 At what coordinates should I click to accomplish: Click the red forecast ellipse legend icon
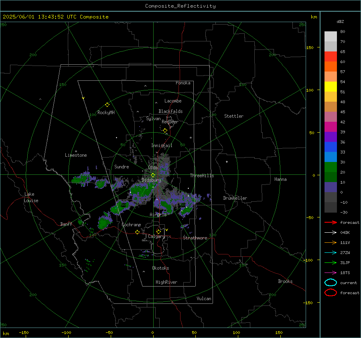(x=331, y=293)
